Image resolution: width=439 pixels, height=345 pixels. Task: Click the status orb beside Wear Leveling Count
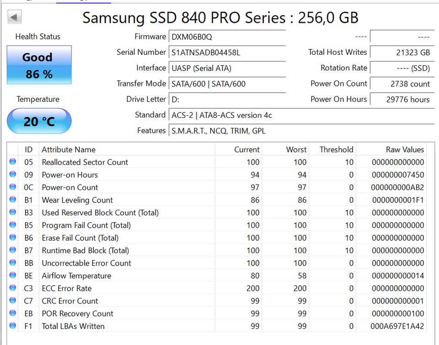click(13, 200)
